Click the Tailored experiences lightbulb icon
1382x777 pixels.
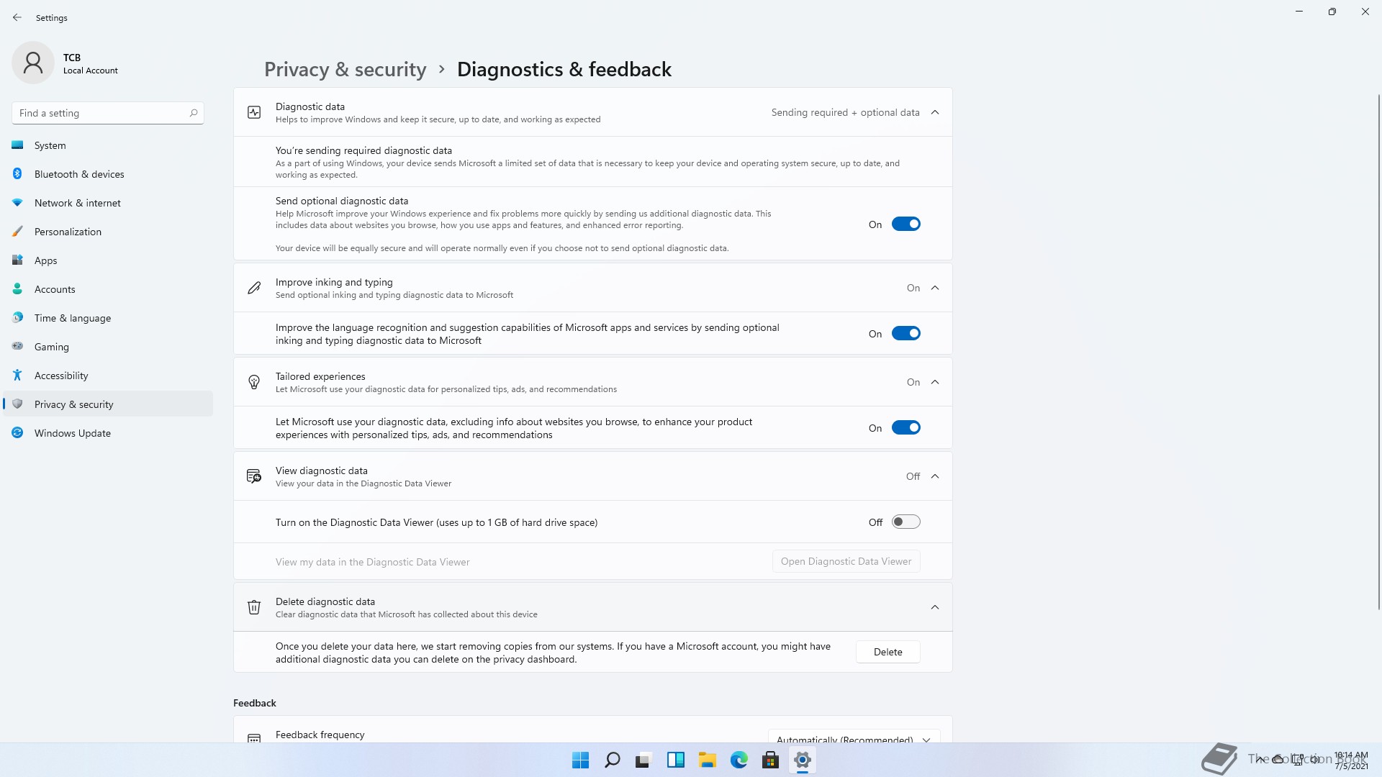point(254,382)
